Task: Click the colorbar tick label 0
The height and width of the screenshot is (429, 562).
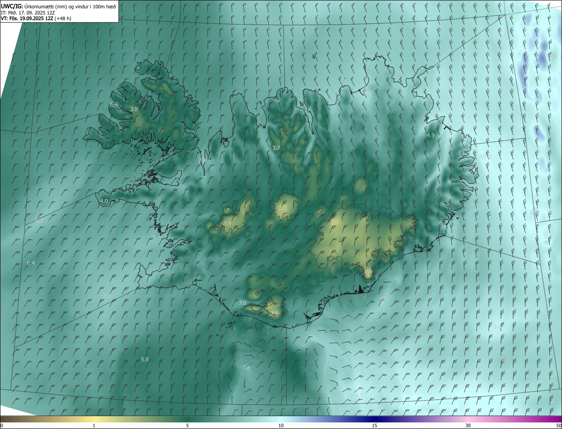Action: [2, 425]
